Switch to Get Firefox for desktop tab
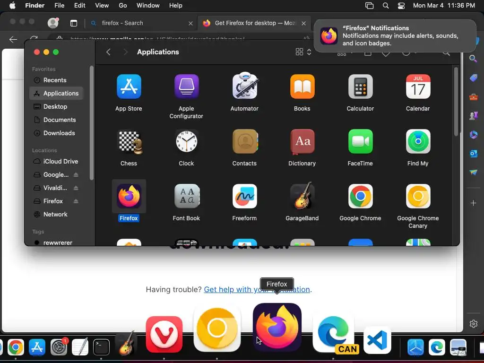 pos(255,23)
